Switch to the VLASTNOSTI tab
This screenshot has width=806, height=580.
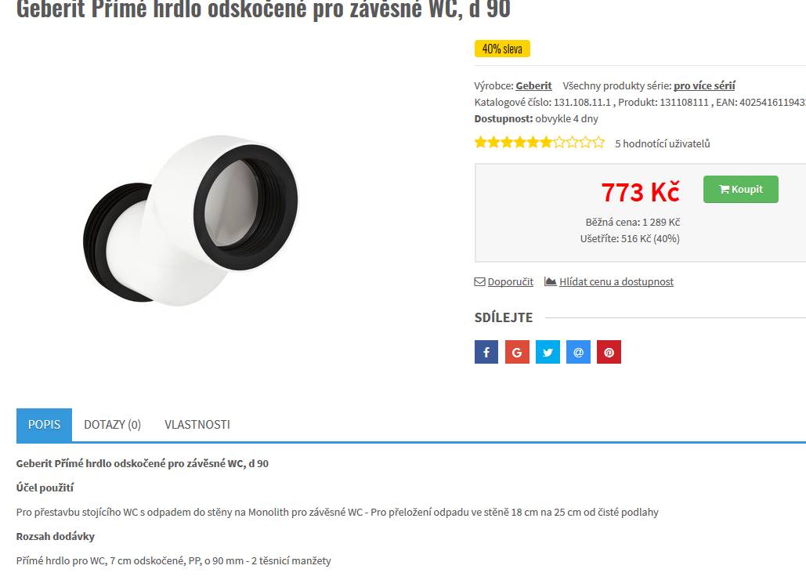(197, 425)
